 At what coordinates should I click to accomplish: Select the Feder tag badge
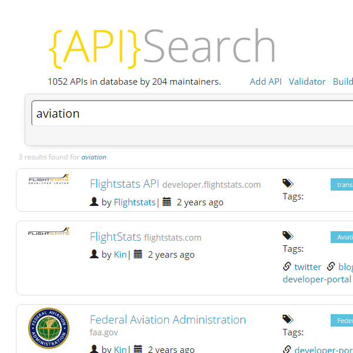pyautogui.click(x=342, y=321)
